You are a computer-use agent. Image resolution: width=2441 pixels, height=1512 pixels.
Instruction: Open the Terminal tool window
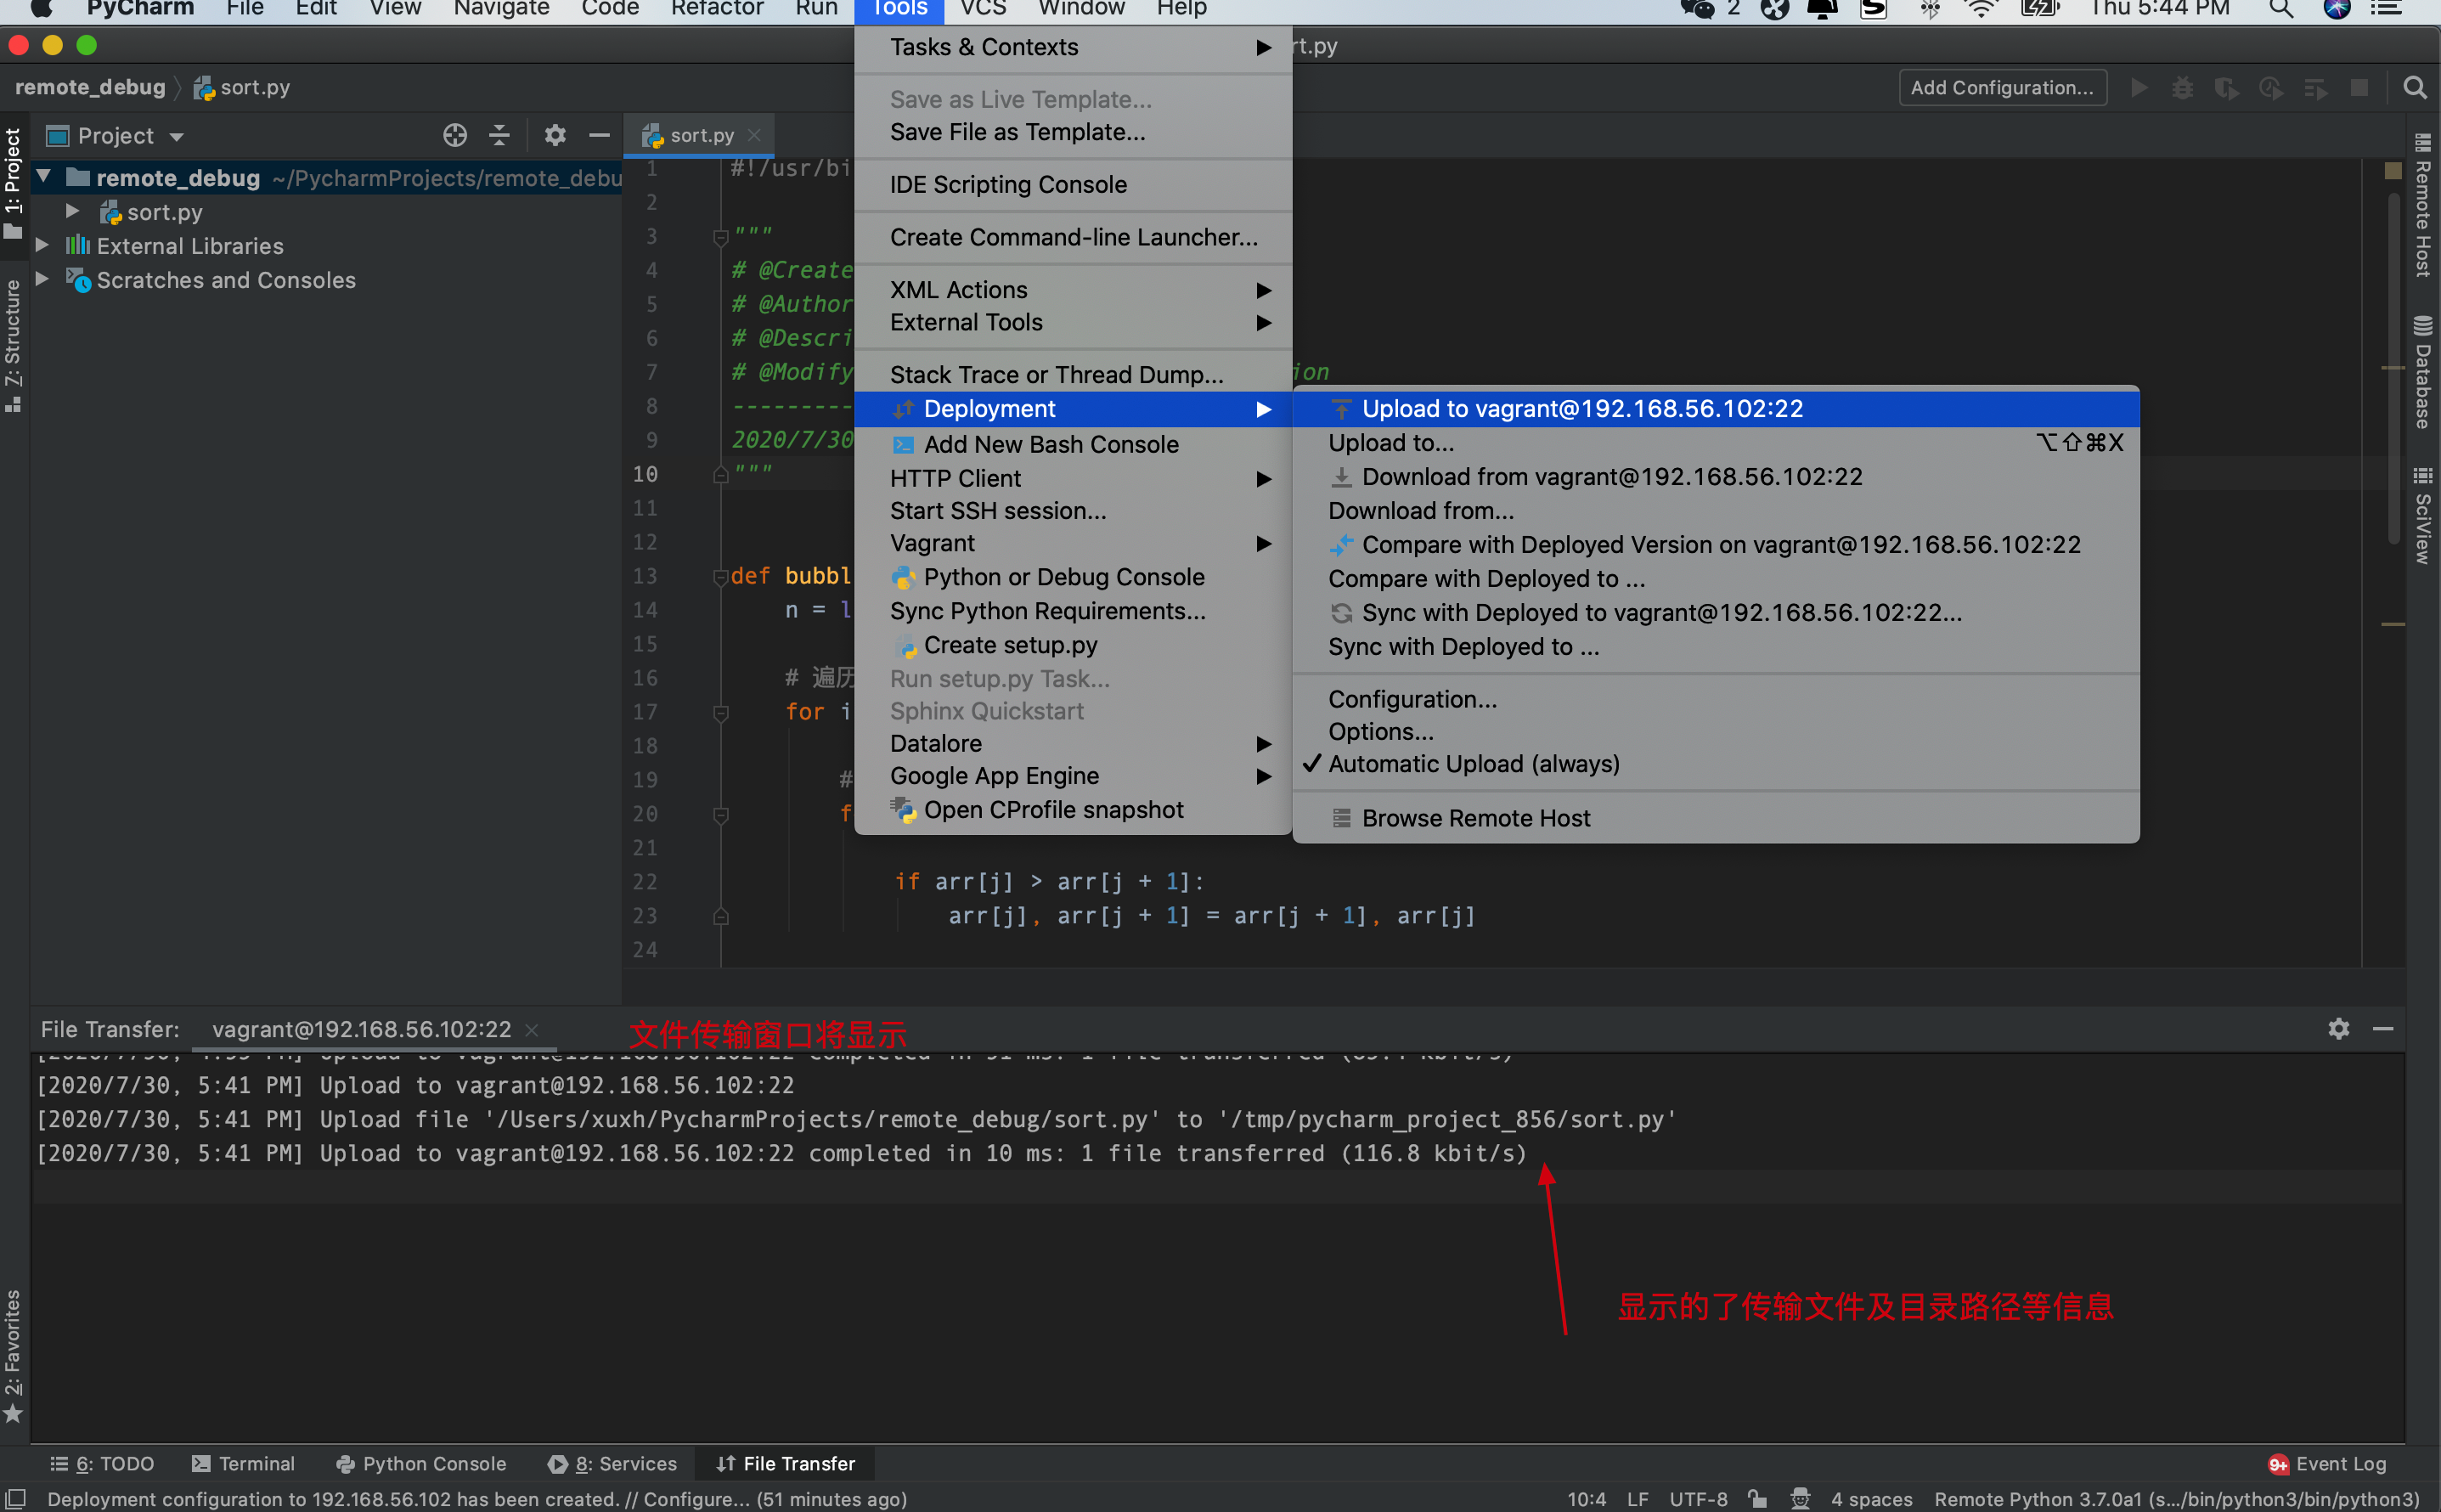(243, 1463)
